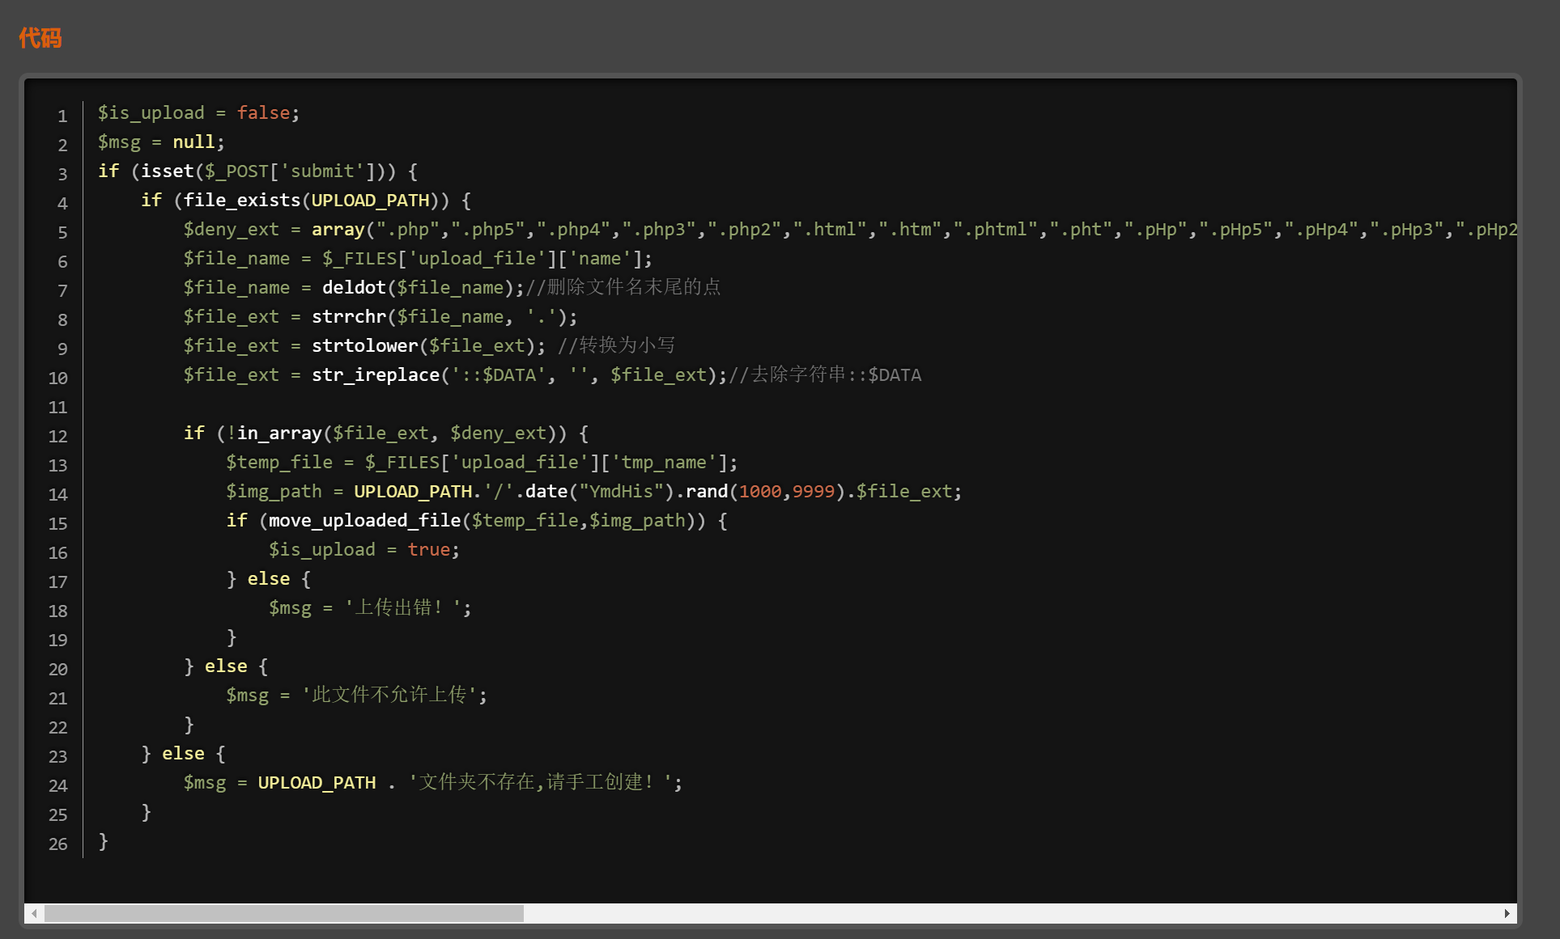Click line number 5 in gutter
The height and width of the screenshot is (939, 1560).
(x=62, y=232)
